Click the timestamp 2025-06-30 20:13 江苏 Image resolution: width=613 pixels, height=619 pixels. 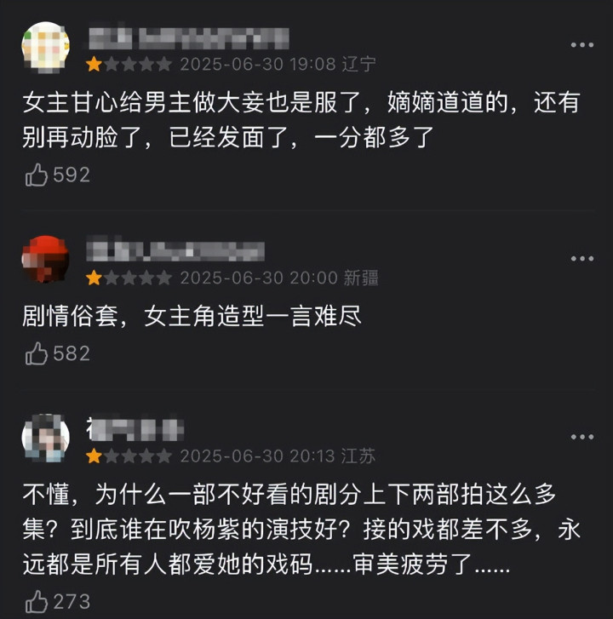pyautogui.click(x=278, y=456)
